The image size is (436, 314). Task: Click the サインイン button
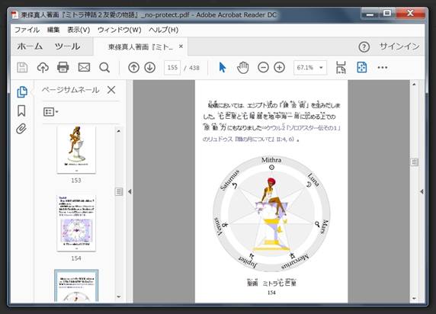399,46
